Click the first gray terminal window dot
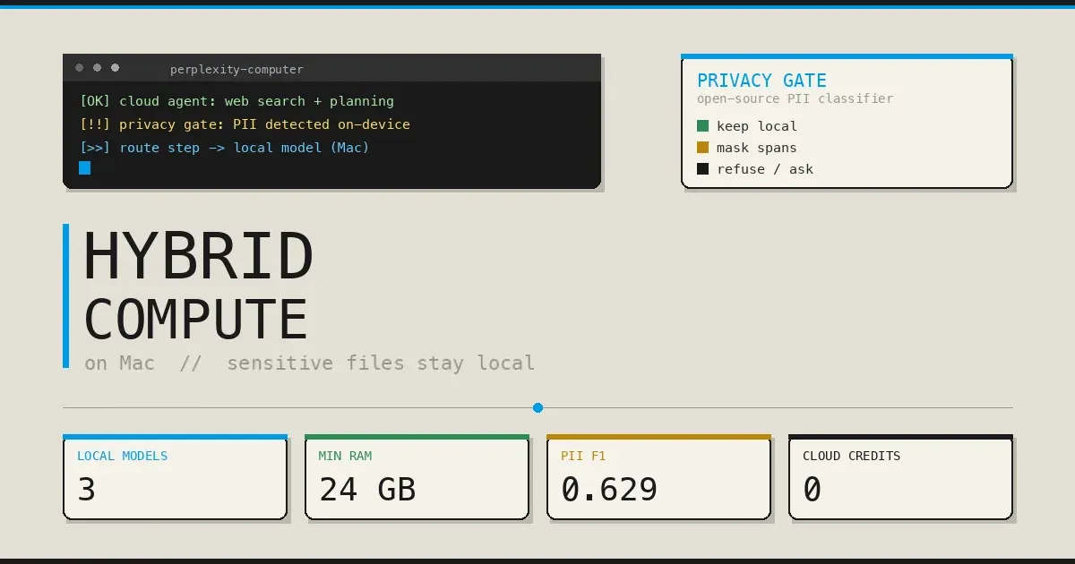 point(80,68)
